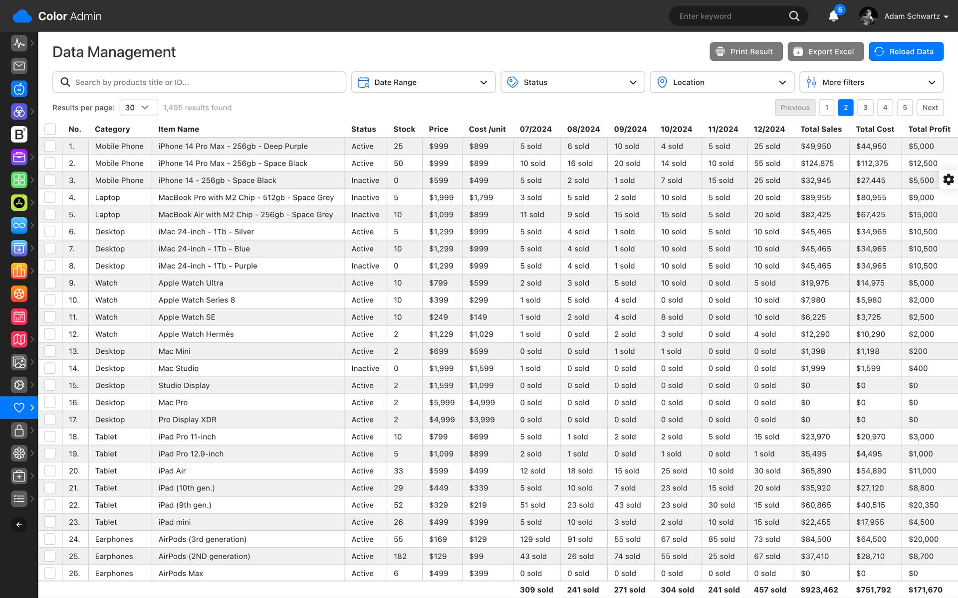Image resolution: width=958 pixels, height=598 pixels.
Task: Open the settings gear on right edge
Action: [949, 179]
